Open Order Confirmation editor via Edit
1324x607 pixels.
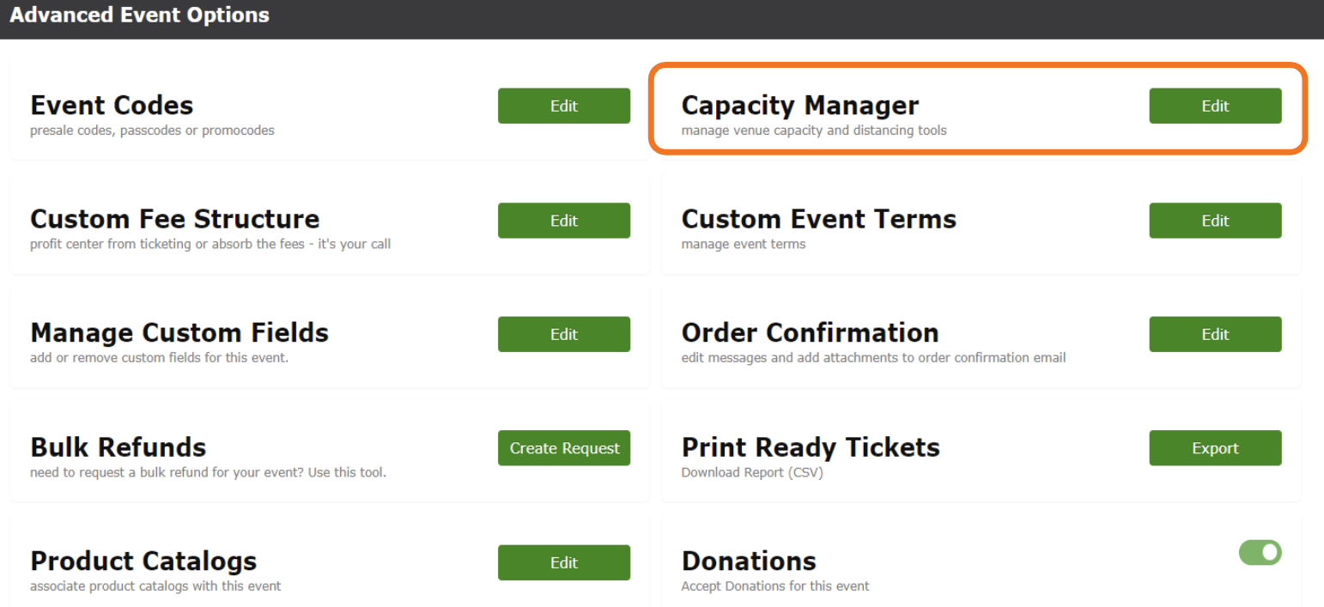click(x=1214, y=334)
